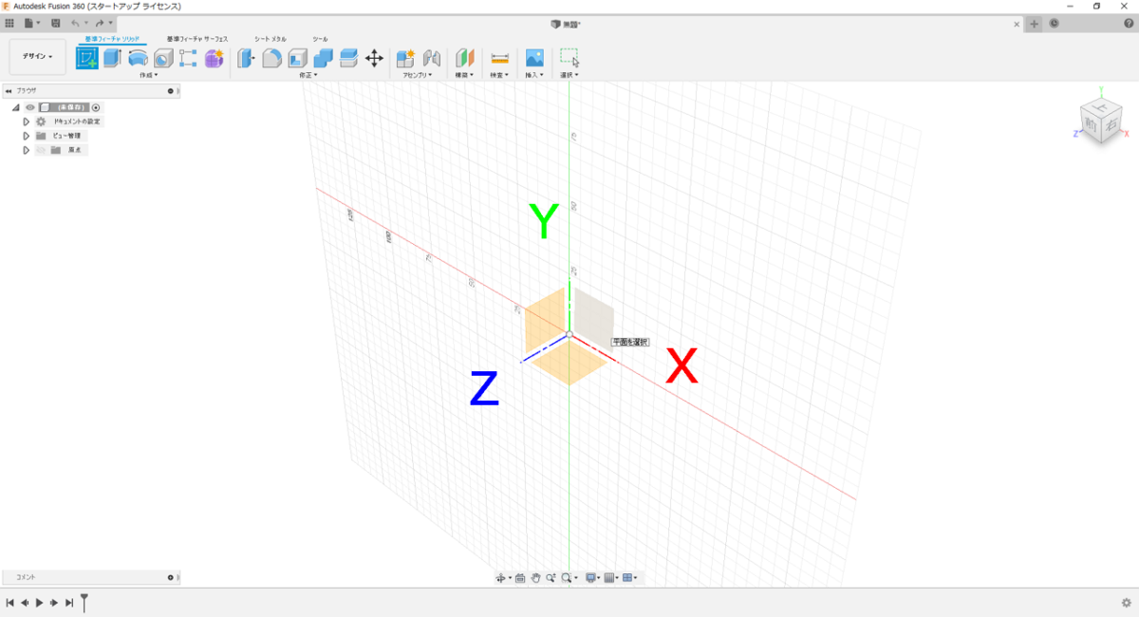The height and width of the screenshot is (617, 1139).
Task: Select the 無題 document tab
Action: tap(567, 24)
